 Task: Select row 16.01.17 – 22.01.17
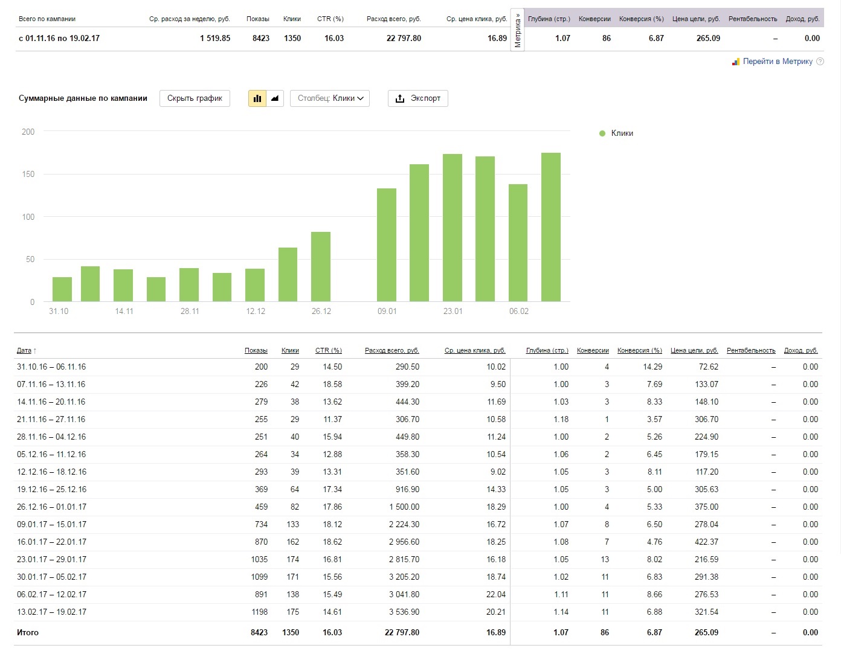(418, 542)
